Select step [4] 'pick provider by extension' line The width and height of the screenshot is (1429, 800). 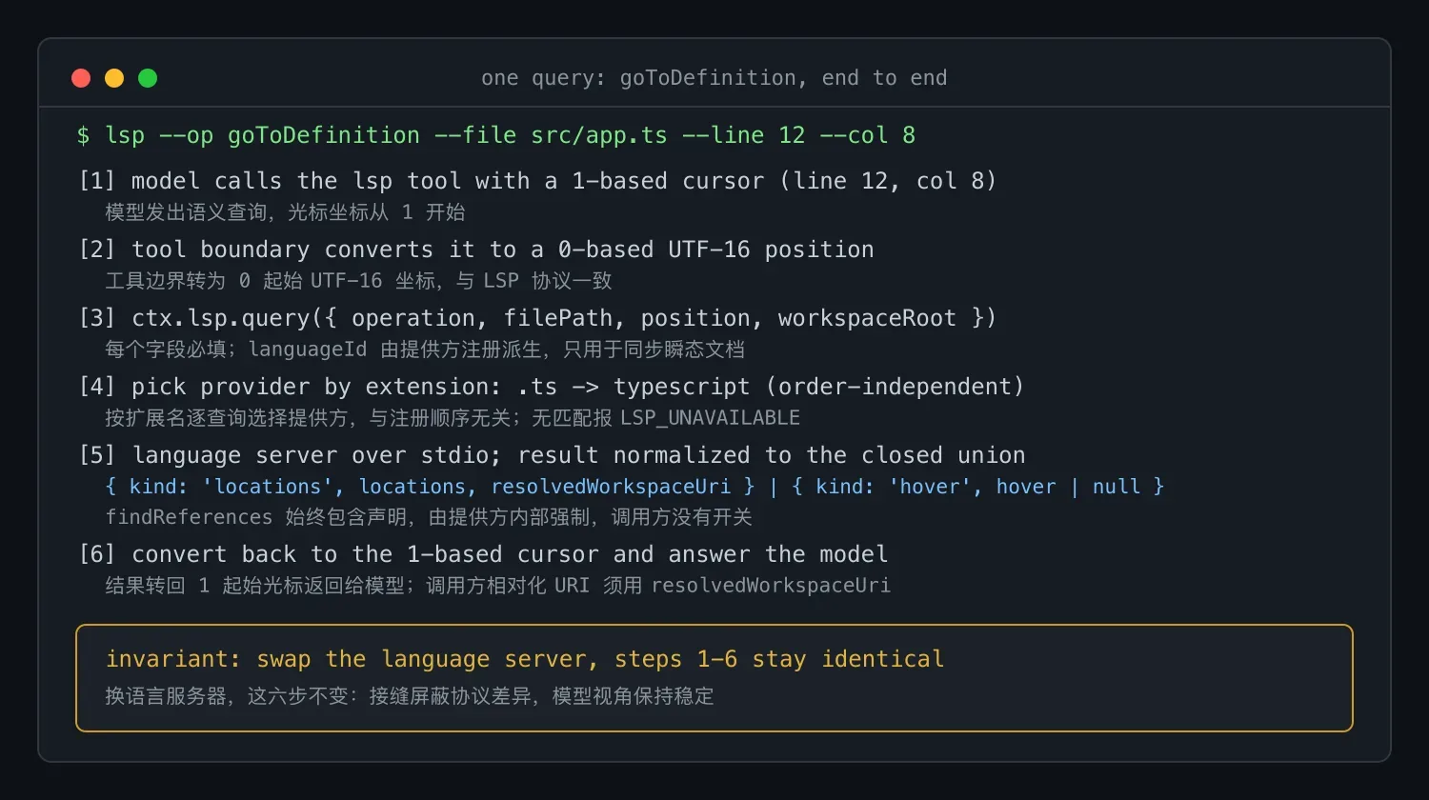coord(552,387)
